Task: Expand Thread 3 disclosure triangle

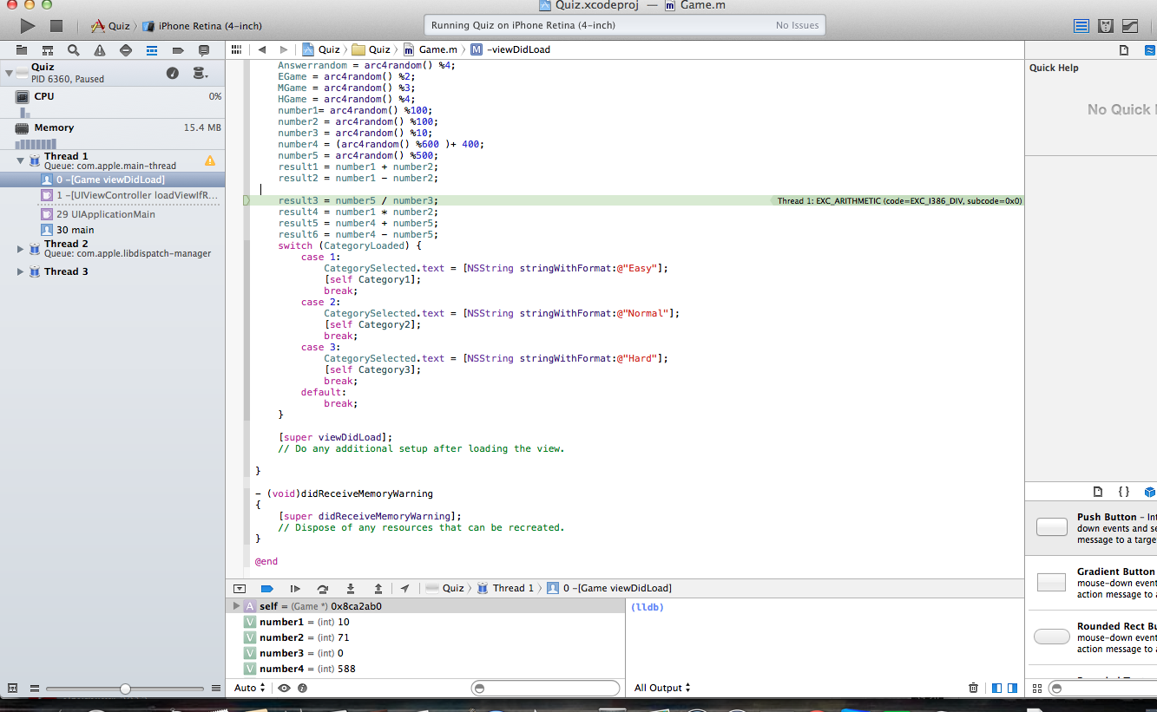Action: click(21, 271)
